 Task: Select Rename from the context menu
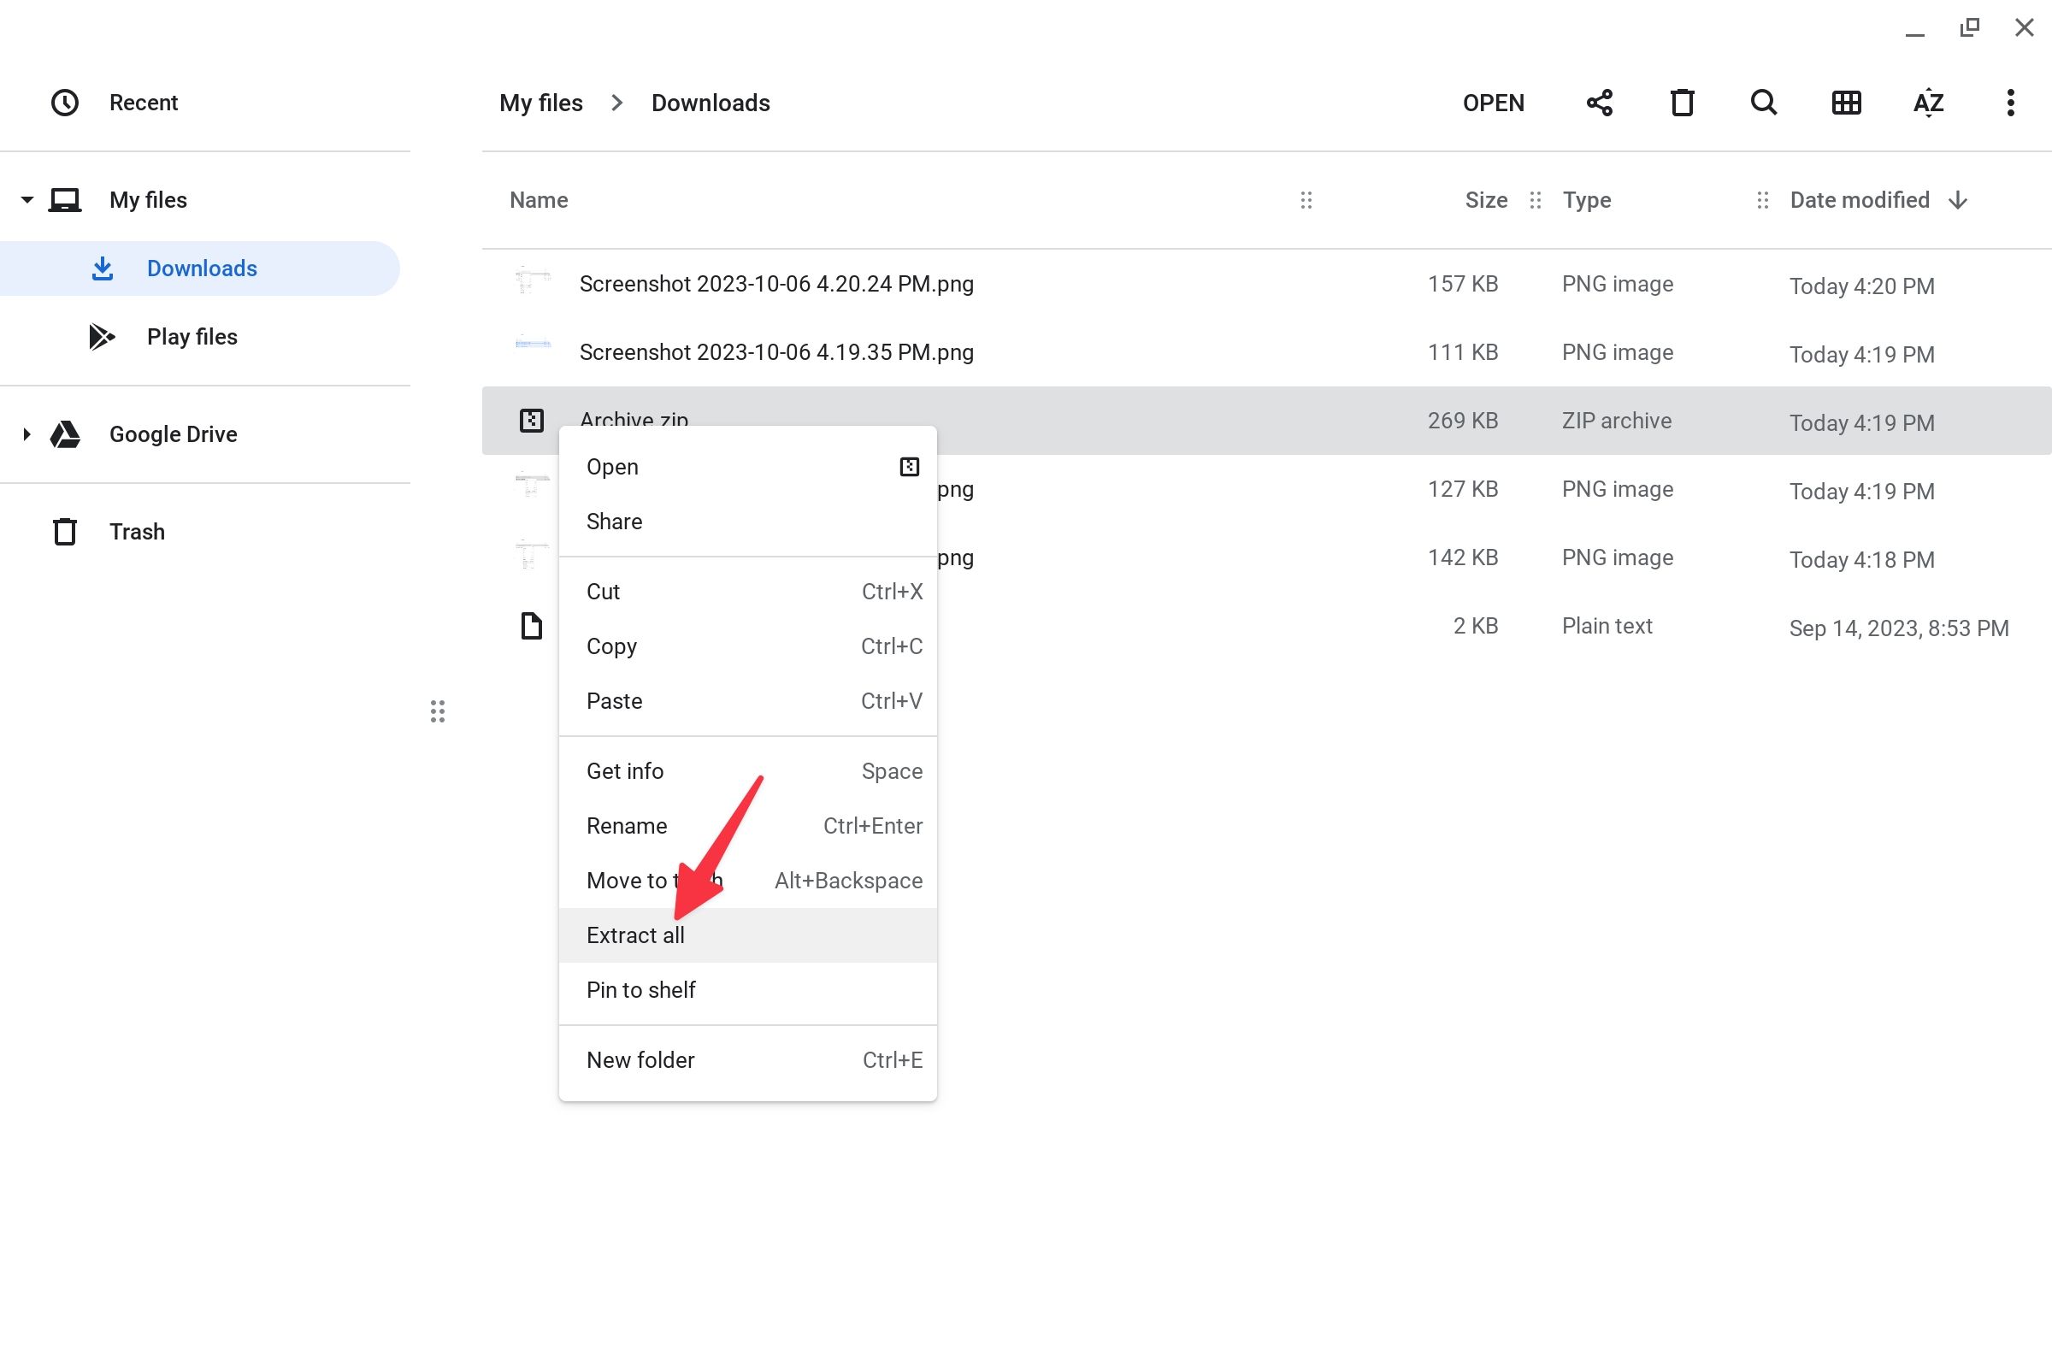coord(627,825)
